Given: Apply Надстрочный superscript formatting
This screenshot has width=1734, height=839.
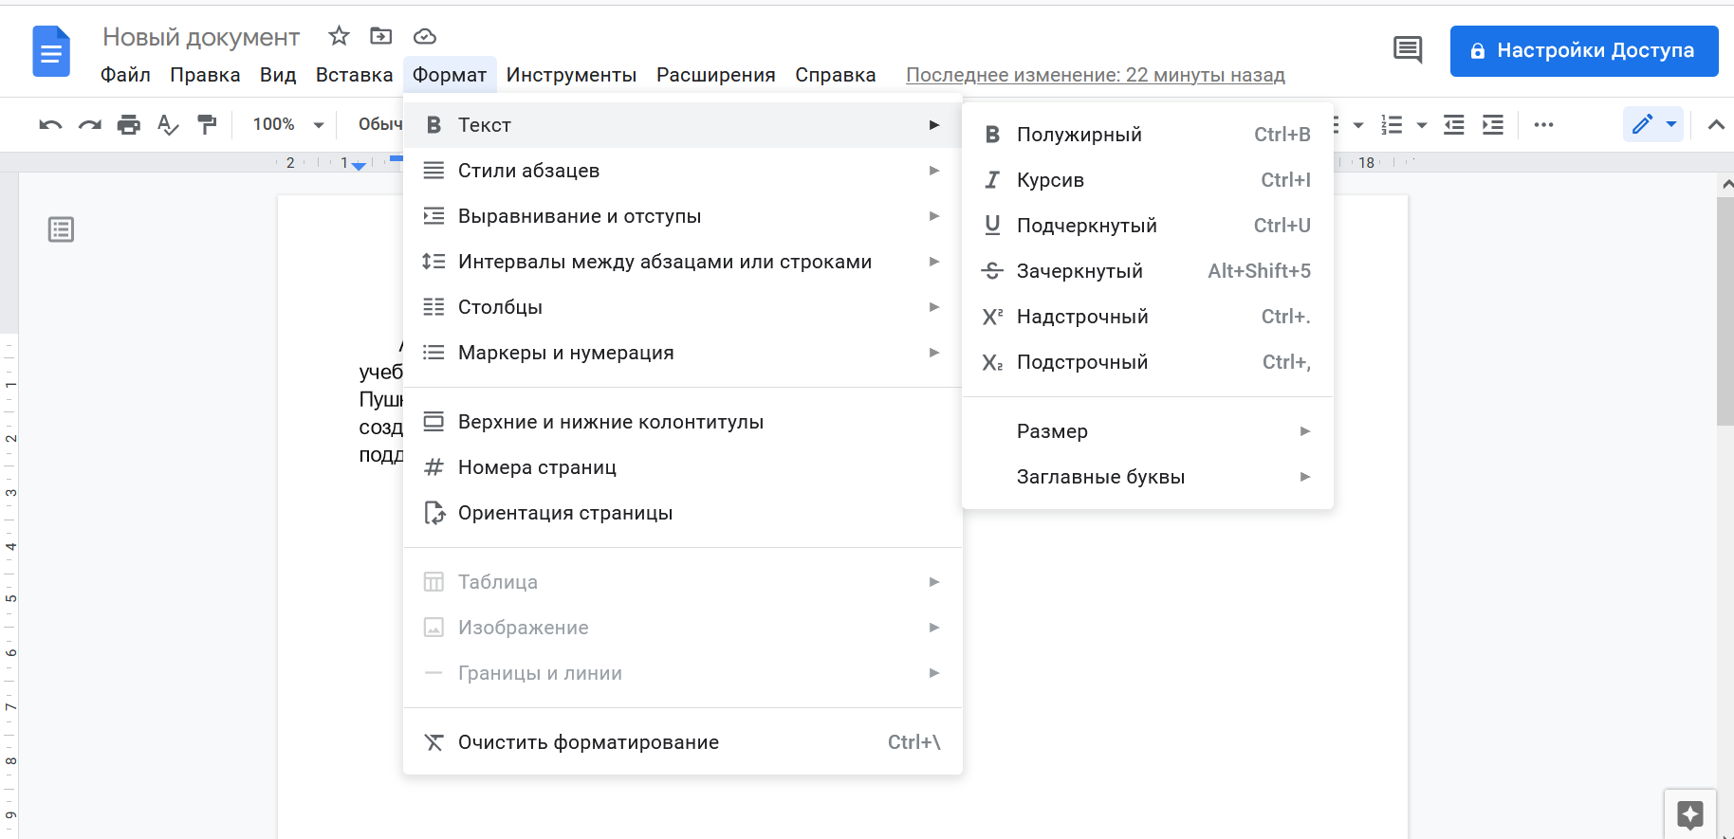Looking at the screenshot, I should 1148,317.
